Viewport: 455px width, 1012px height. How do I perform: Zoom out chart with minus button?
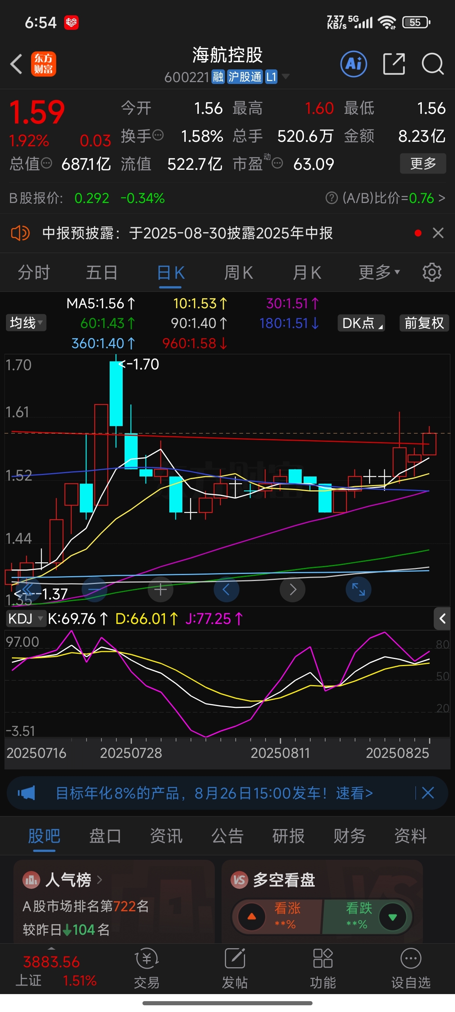click(x=94, y=590)
